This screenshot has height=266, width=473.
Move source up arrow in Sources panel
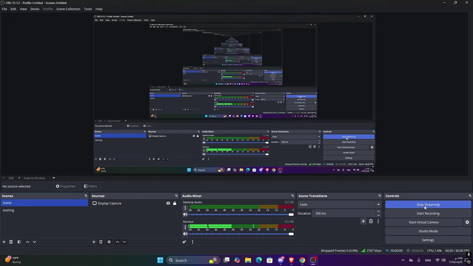pyautogui.click(x=118, y=242)
